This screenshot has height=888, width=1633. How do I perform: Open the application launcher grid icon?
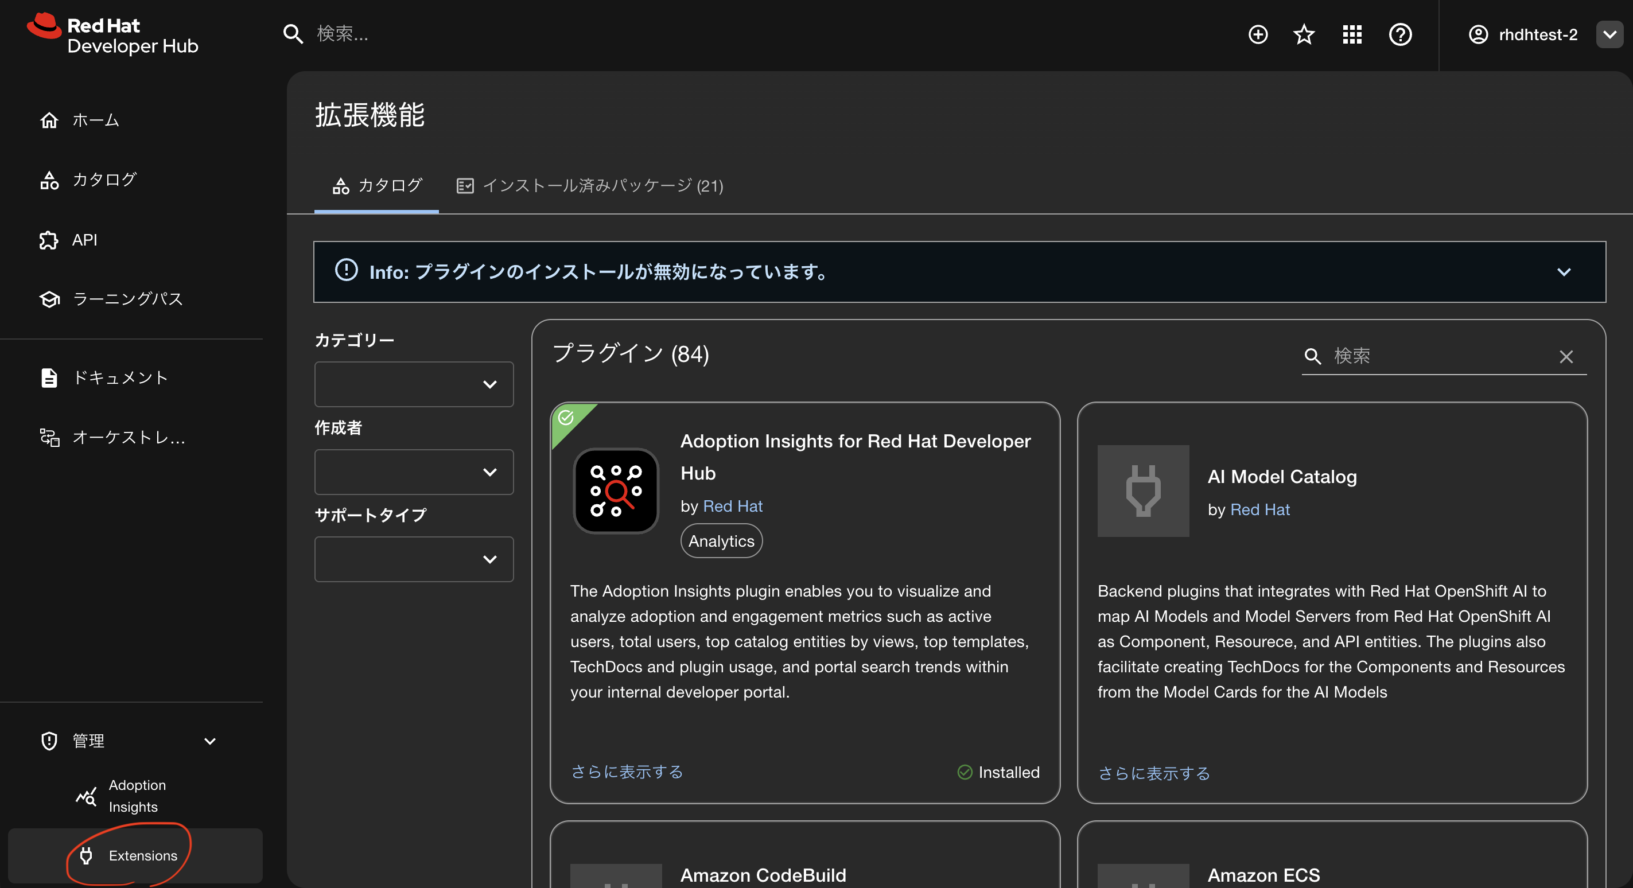[1351, 34]
